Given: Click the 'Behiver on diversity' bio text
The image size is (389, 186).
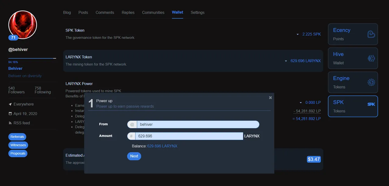Looking at the screenshot, I should click(x=25, y=76).
